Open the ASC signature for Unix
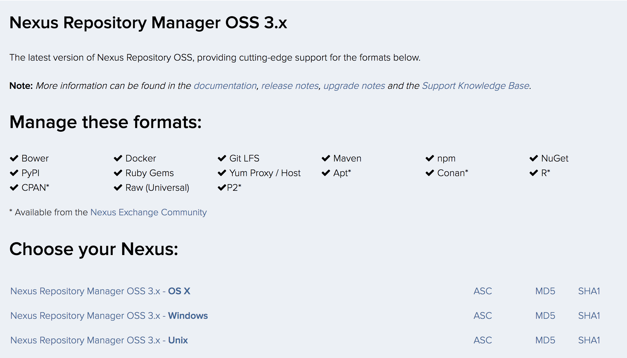 click(483, 340)
